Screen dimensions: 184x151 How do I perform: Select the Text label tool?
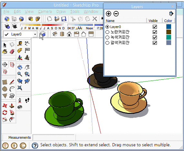tap(27, 51)
